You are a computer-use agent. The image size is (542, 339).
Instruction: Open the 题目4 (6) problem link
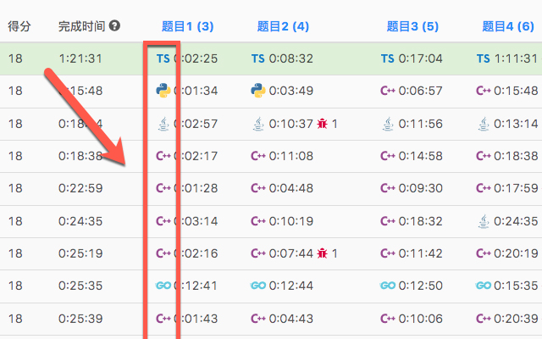[x=508, y=26]
